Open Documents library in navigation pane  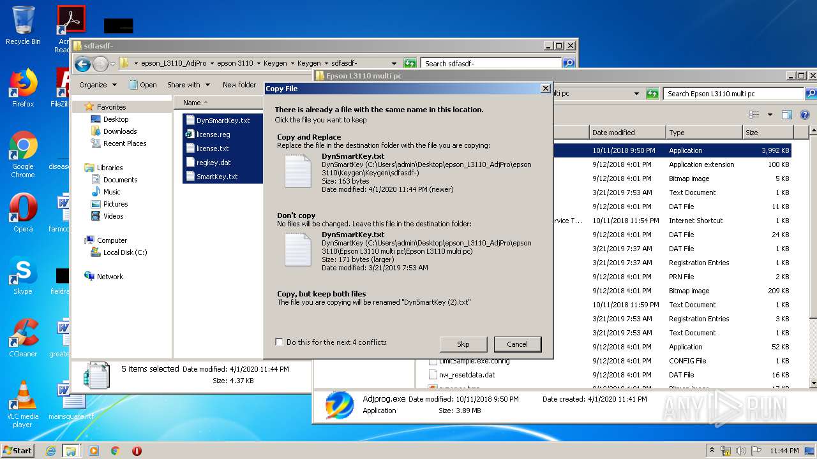(120, 180)
